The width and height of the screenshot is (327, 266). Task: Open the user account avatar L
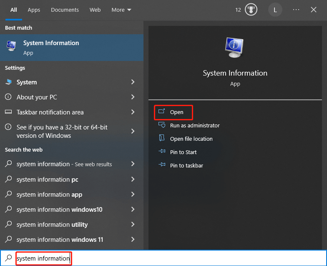pos(275,10)
